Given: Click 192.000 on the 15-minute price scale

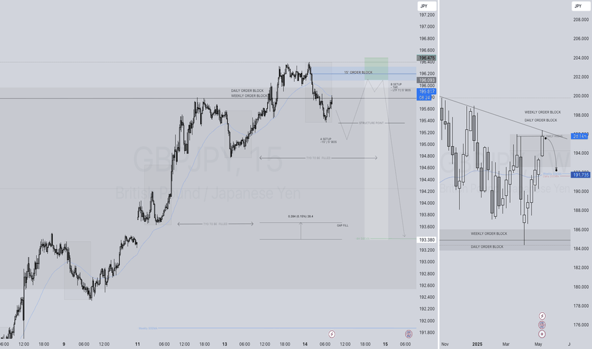Looking at the screenshot, I should coord(427,320).
